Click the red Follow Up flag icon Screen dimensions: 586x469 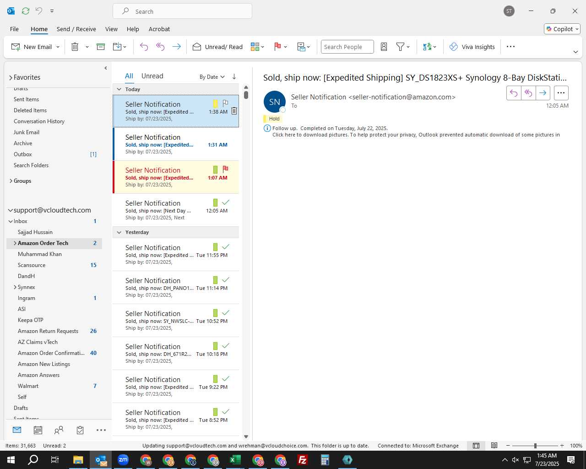(x=277, y=47)
